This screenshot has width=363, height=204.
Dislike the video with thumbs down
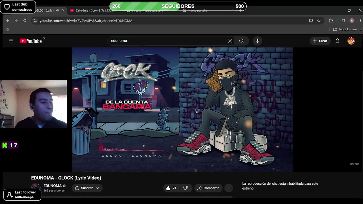coord(185,188)
